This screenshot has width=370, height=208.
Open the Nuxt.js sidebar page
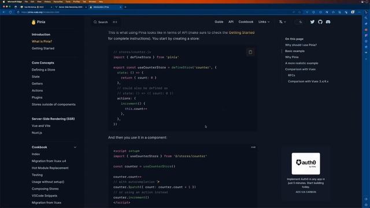coord(37,133)
